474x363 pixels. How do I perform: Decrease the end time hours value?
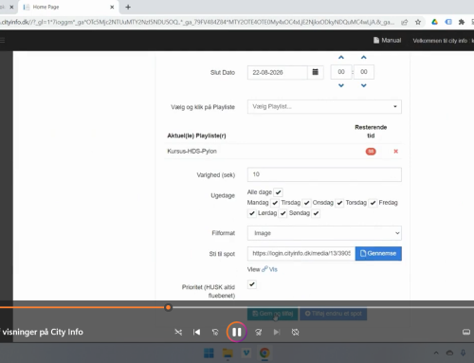[341, 85]
